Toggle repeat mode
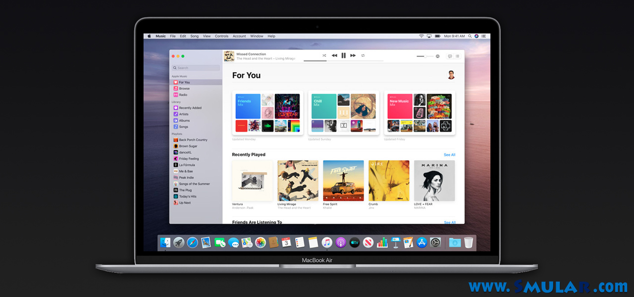The height and width of the screenshot is (297, 634). pyautogui.click(x=363, y=56)
